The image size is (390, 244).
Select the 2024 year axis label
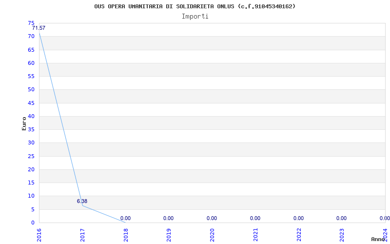[x=386, y=236]
